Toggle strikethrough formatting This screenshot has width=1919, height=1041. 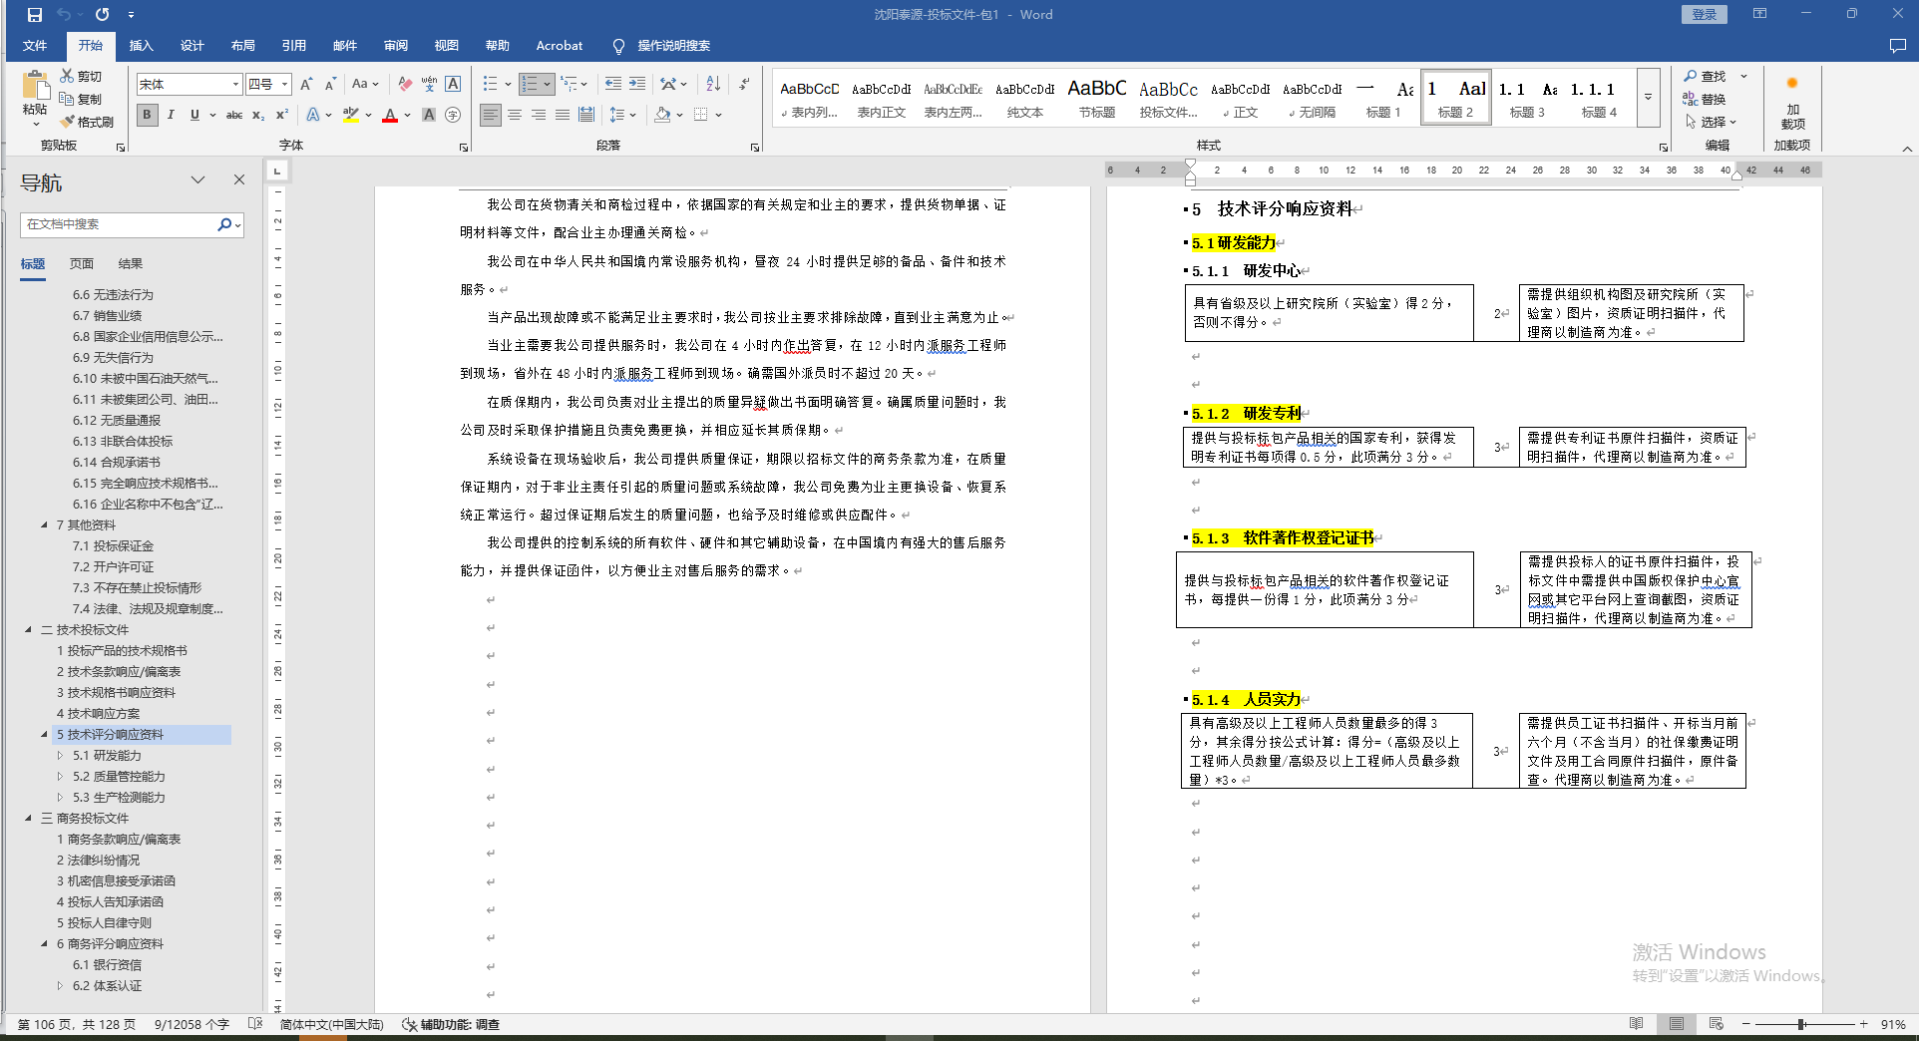[234, 115]
